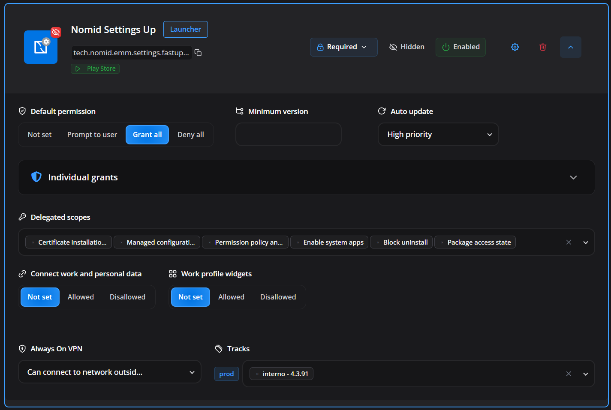The width and height of the screenshot is (611, 410).
Task: Click the Work profile widgets grid icon
Action: coord(173,274)
